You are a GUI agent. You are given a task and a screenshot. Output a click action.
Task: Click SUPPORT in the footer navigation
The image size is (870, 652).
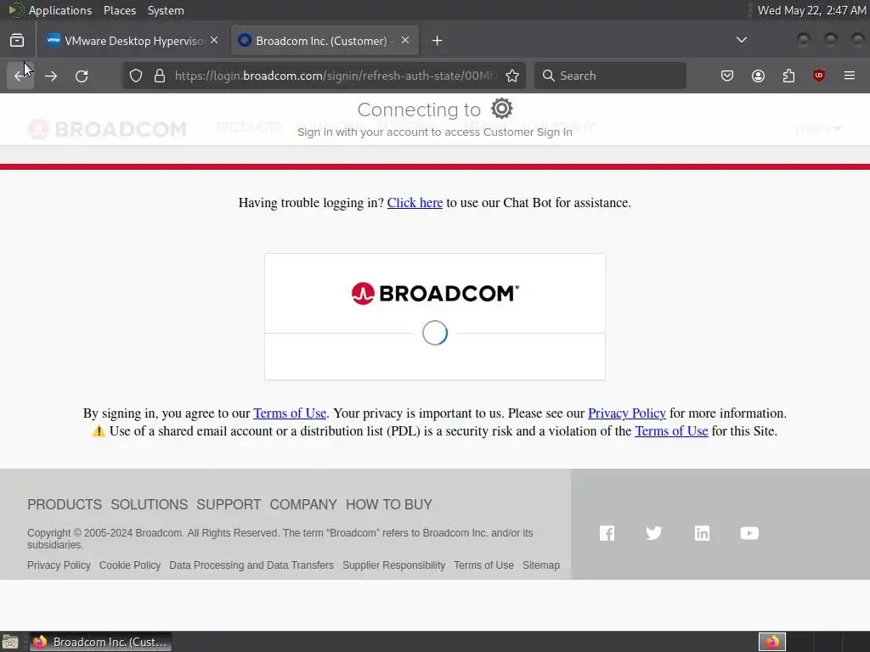click(229, 504)
